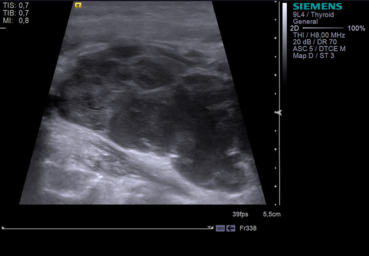Click the 'TIS: 0,7' value

pos(16,5)
